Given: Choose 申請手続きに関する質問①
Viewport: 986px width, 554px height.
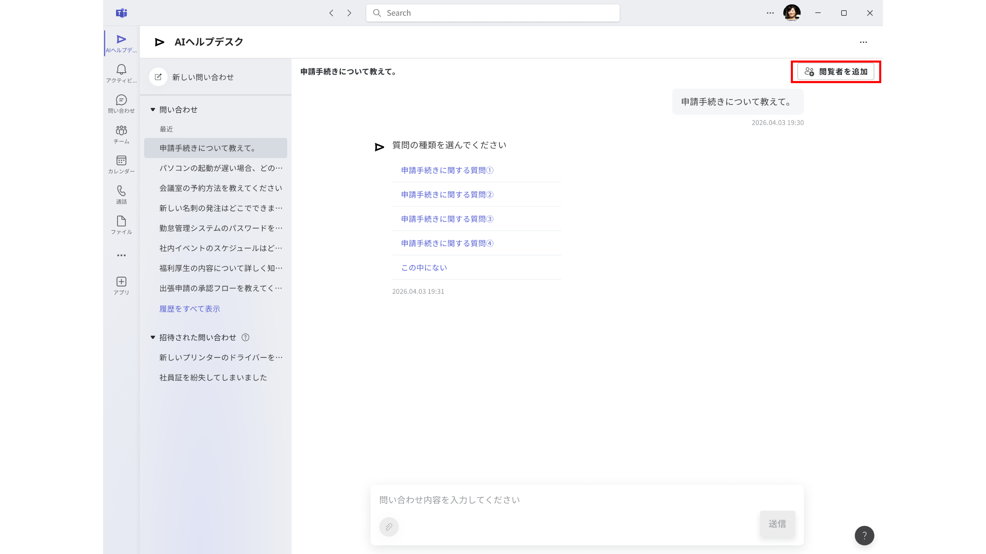Looking at the screenshot, I should (x=447, y=170).
